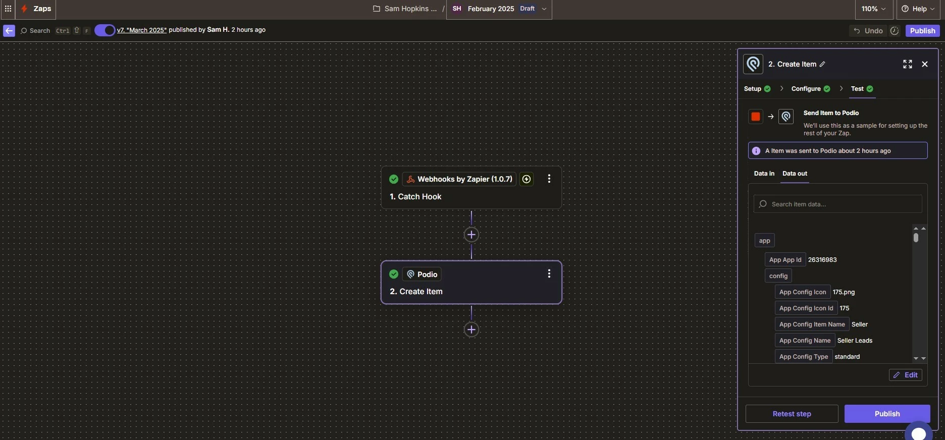Click the data list scrollbar thumb
This screenshot has height=440, width=945.
coord(916,238)
